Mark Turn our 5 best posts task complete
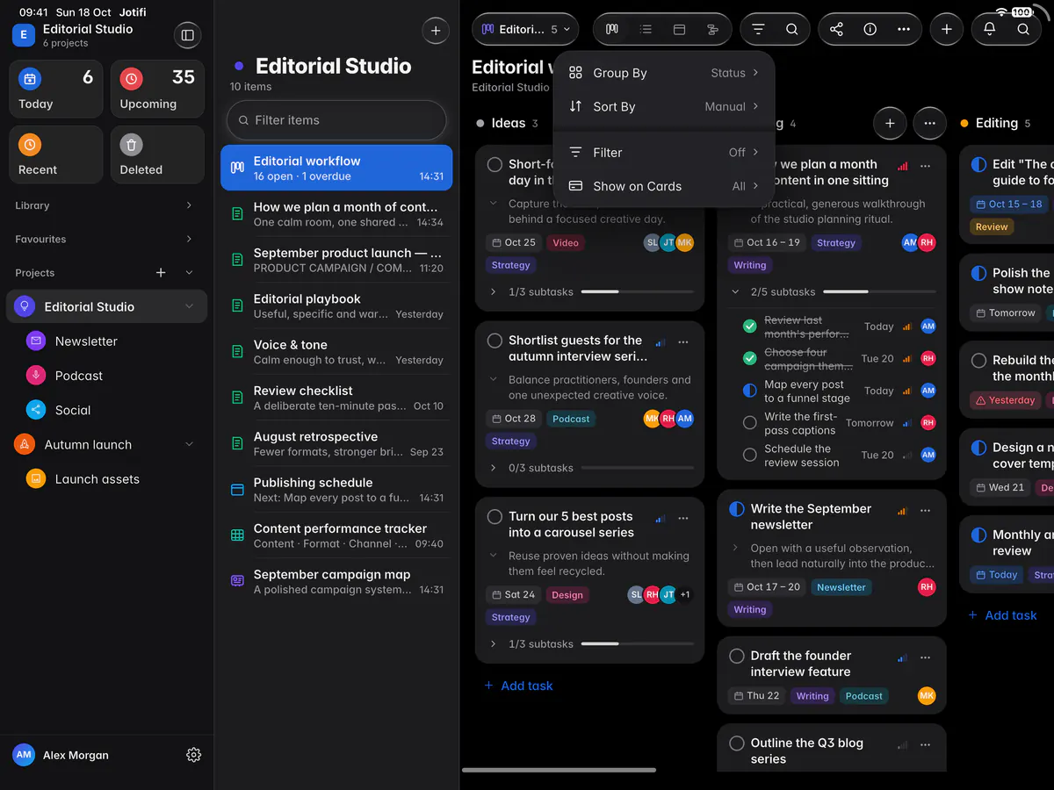Screen dimensions: 1054x790 coord(495,517)
